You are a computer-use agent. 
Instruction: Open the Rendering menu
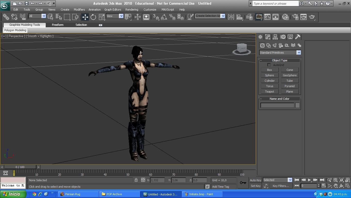click(x=132, y=10)
